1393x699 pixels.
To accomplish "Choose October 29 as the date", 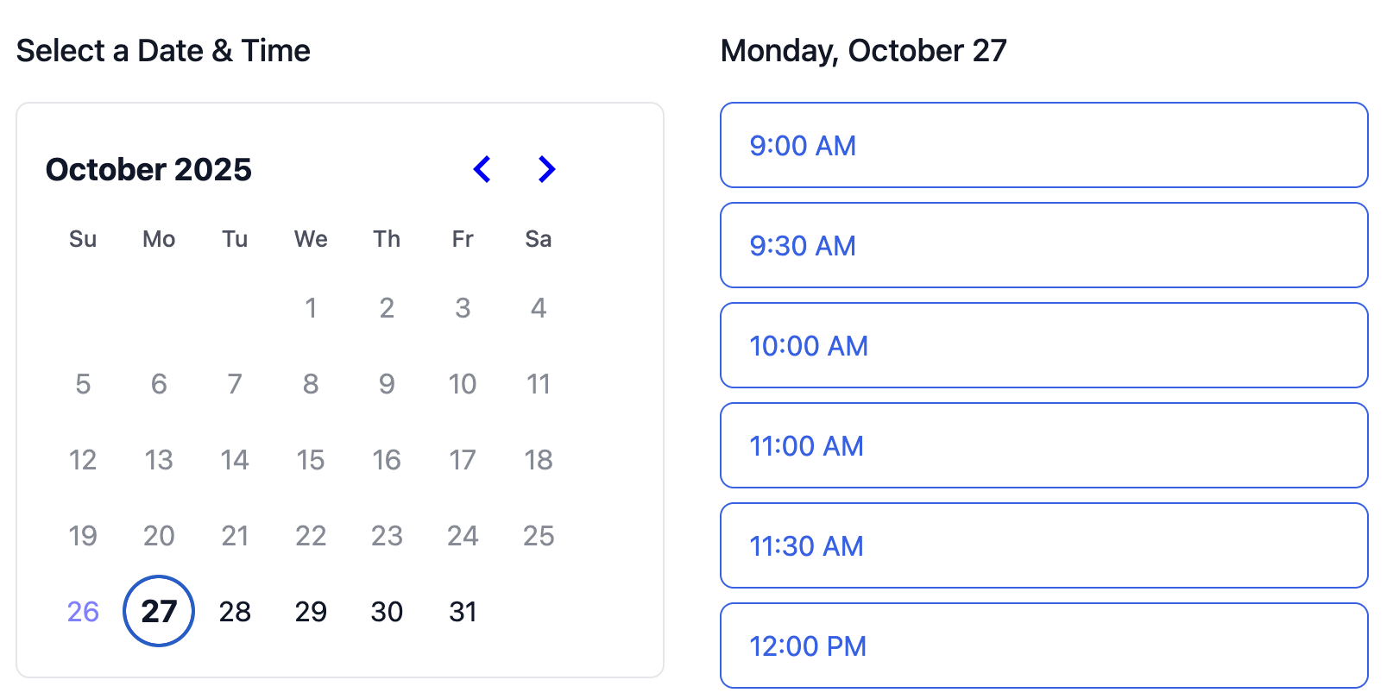I will tap(311, 611).
